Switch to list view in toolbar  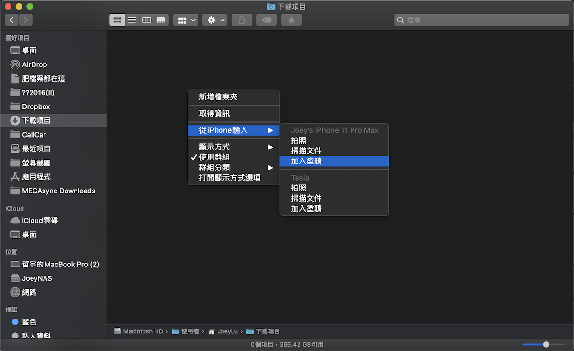click(x=132, y=20)
